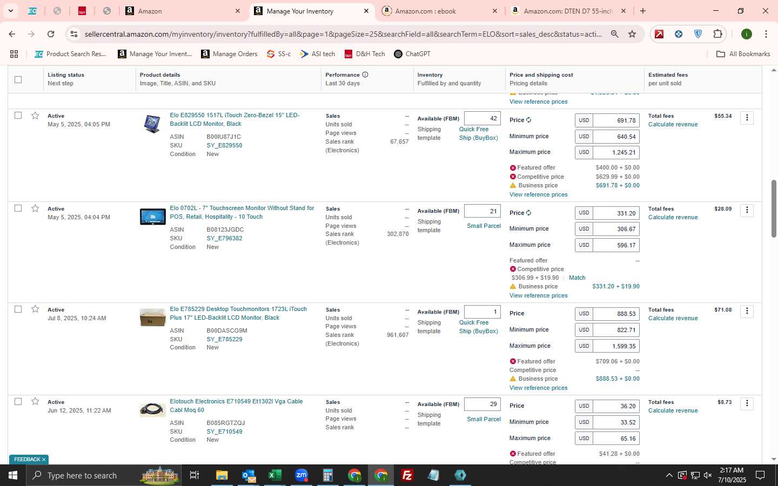Viewport: 778px width, 486px height.
Task: Show hidden system tray icons
Action: coord(669,475)
